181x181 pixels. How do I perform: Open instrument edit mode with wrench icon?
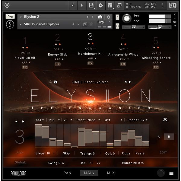[10, 16]
